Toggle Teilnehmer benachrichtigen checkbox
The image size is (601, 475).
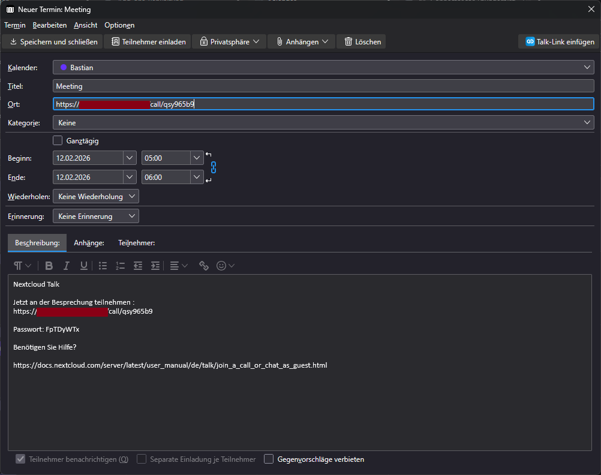[20, 459]
